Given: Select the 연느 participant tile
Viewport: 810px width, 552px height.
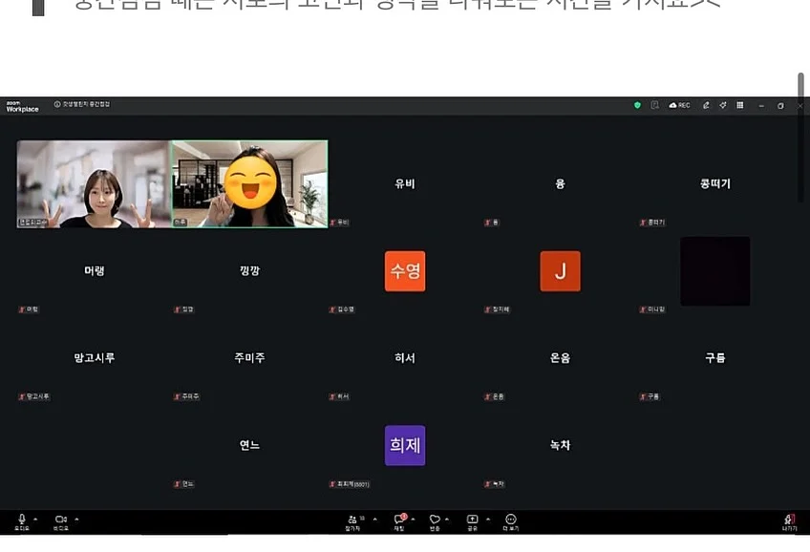Looking at the screenshot, I should (x=250, y=445).
